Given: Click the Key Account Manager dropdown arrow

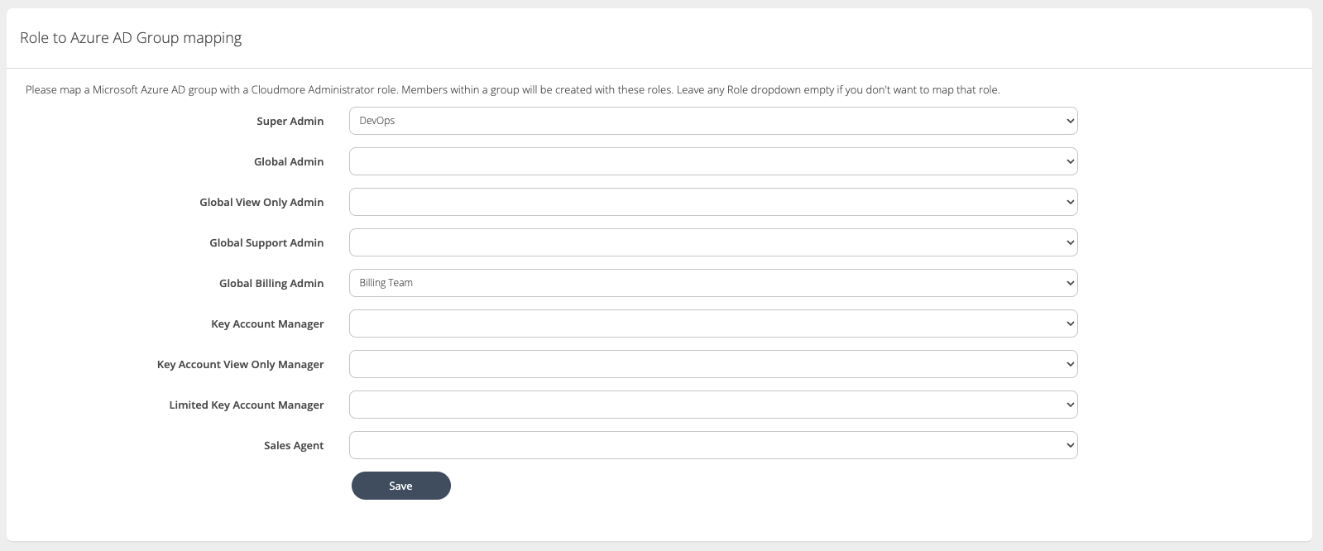Looking at the screenshot, I should [1067, 323].
